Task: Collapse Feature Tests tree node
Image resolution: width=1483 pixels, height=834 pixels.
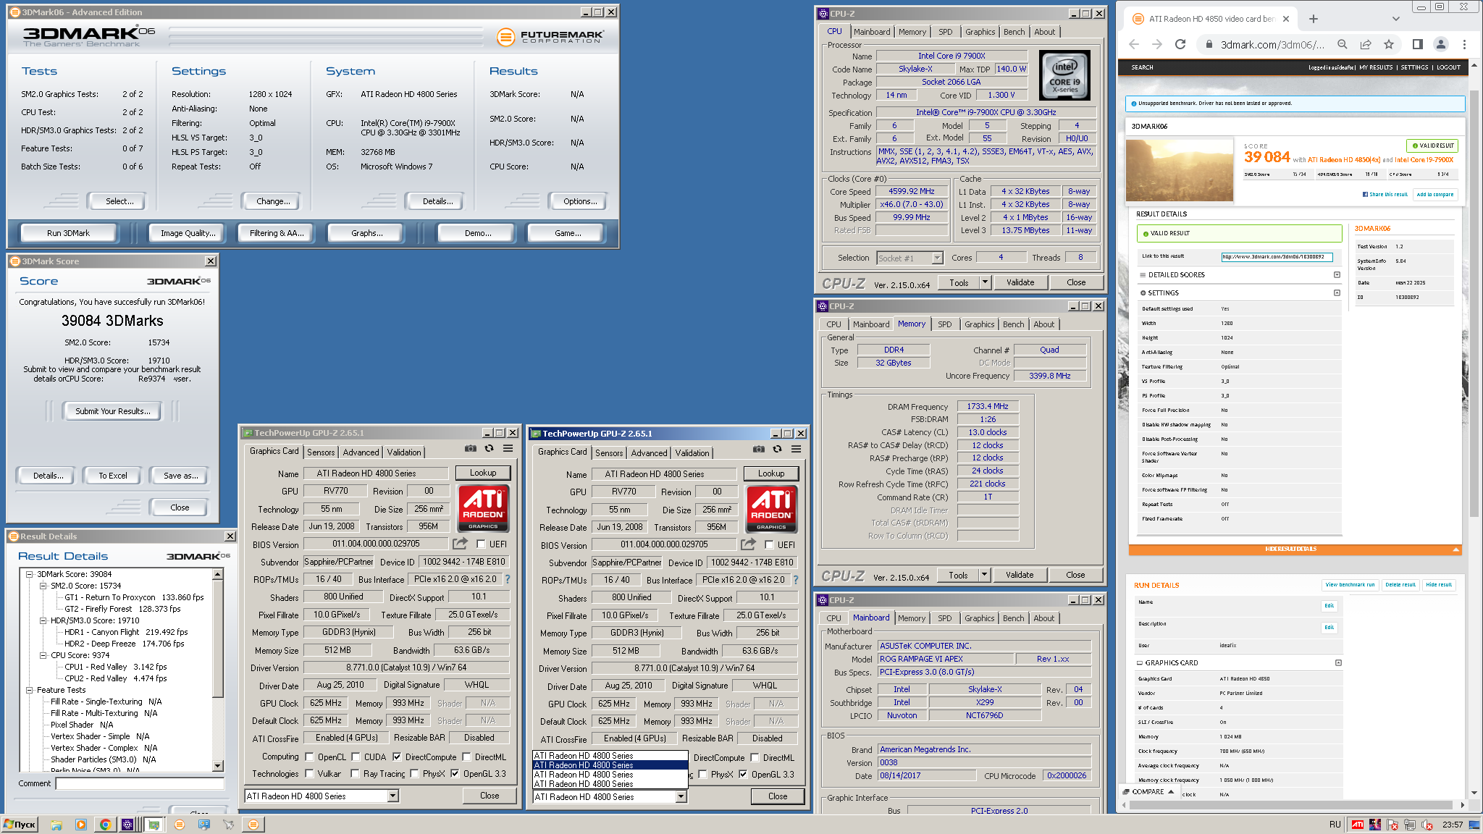Action: tap(30, 690)
